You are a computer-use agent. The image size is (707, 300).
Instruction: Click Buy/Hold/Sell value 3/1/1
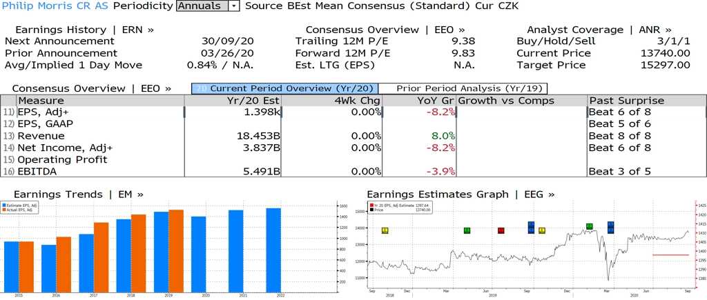pos(672,41)
